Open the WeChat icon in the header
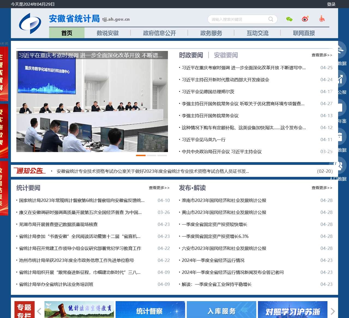The image size is (349, 318). pos(289,19)
